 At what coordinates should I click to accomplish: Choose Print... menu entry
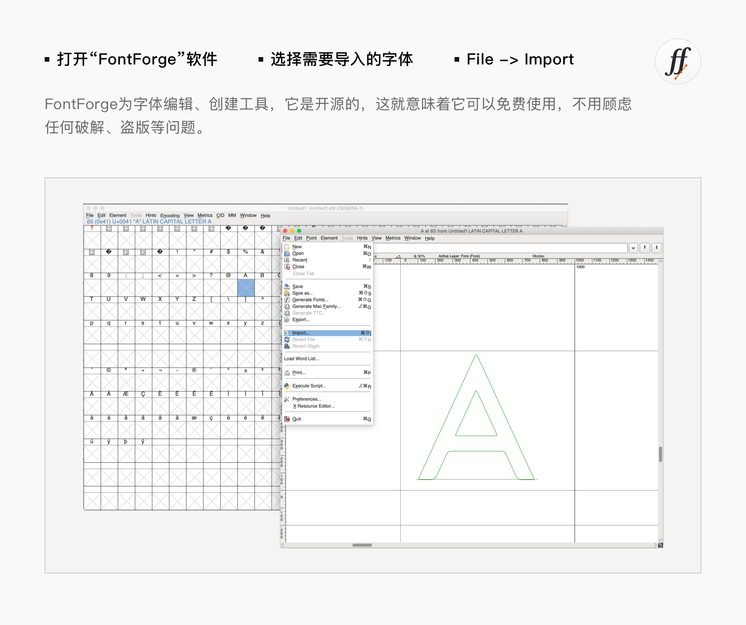tap(327, 373)
